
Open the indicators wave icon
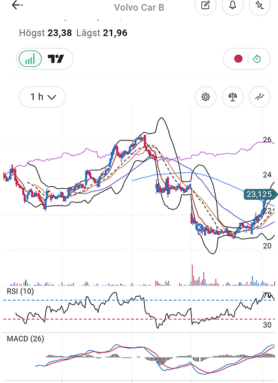click(260, 97)
